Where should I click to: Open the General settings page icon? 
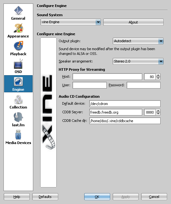pyautogui.click(x=18, y=10)
